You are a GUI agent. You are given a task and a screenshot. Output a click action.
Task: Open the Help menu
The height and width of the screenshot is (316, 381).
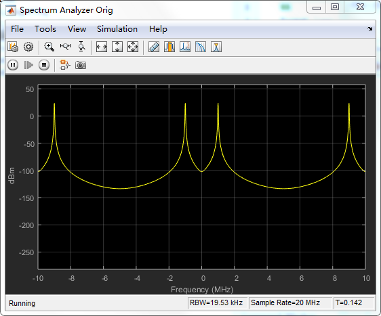158,29
